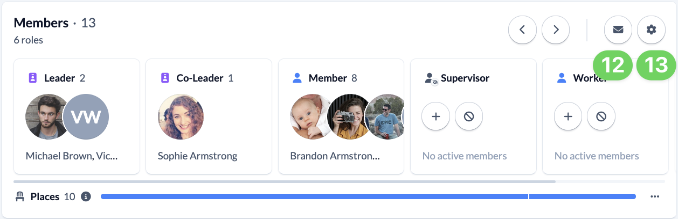This screenshot has height=219, width=678.
Task: Click Sophie Armstrong's avatar
Action: [x=181, y=117]
